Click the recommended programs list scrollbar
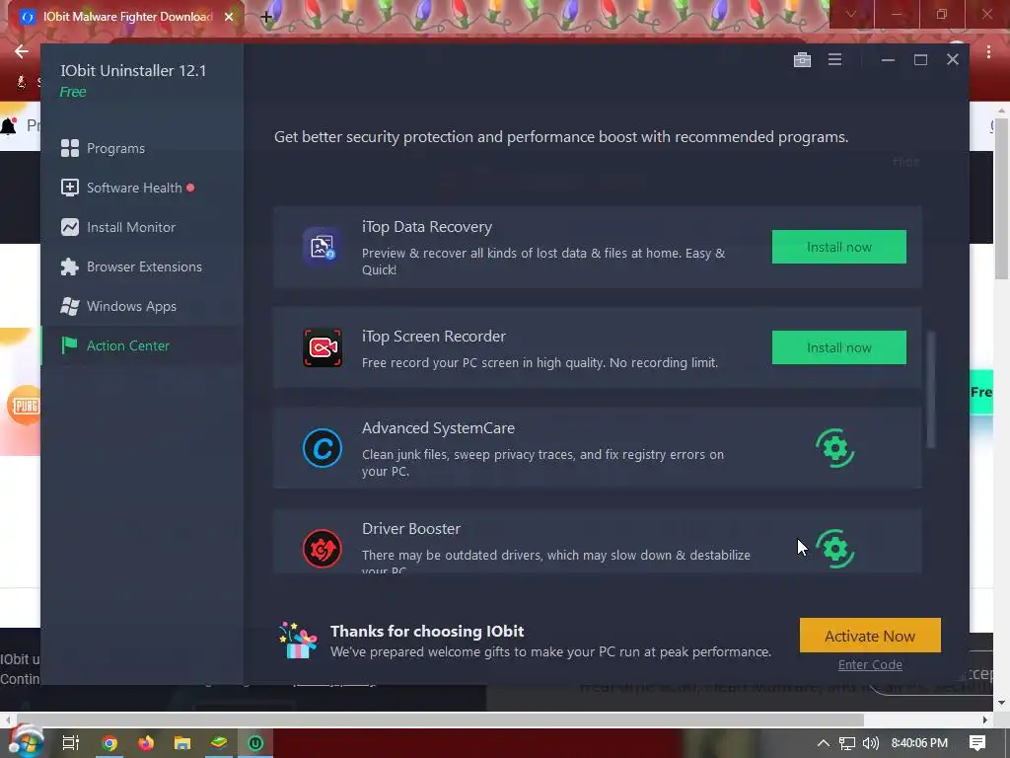This screenshot has width=1010, height=758. click(x=931, y=389)
